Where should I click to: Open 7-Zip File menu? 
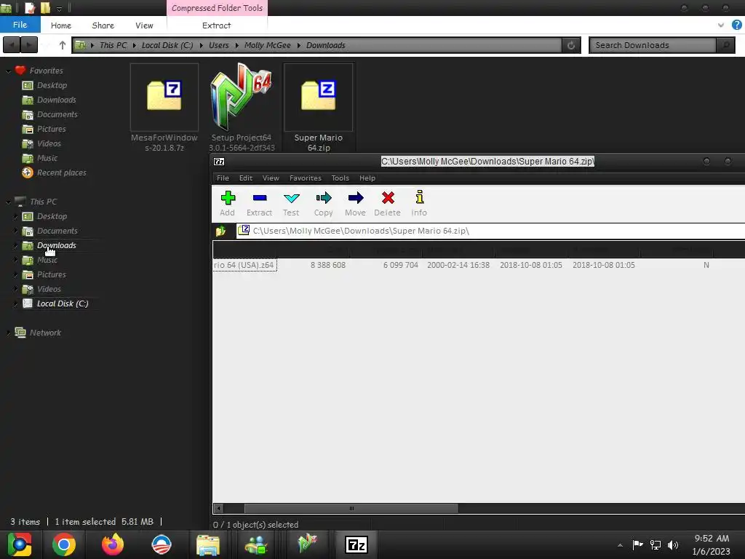pos(223,178)
